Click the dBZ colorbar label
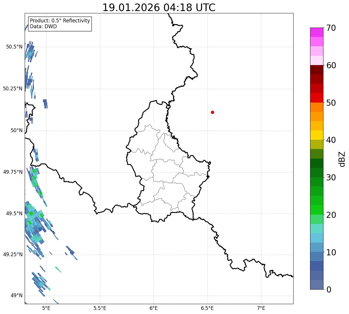The width and height of the screenshot is (349, 314). click(342, 159)
